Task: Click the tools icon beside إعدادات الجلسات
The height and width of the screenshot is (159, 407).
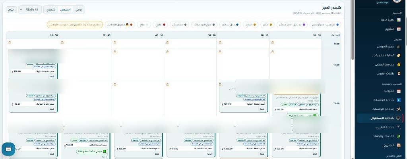Action: [x=399, y=109]
